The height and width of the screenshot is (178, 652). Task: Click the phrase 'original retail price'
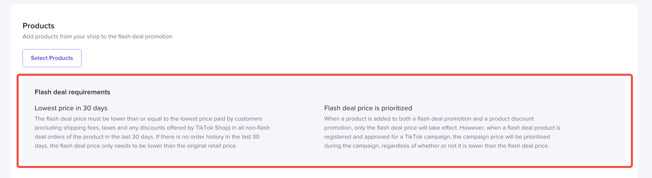[x=212, y=146]
